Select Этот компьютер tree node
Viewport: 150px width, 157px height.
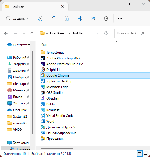coord(18,143)
